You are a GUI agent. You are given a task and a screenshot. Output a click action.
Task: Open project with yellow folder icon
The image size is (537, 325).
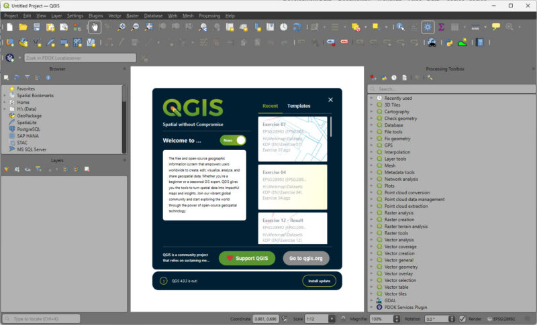pos(23,27)
